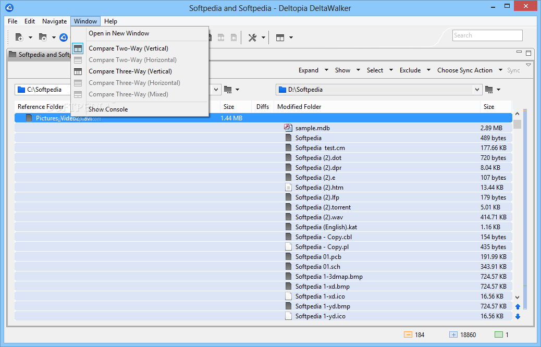Click inside the Search field
This screenshot has height=347, width=541.
(x=487, y=35)
